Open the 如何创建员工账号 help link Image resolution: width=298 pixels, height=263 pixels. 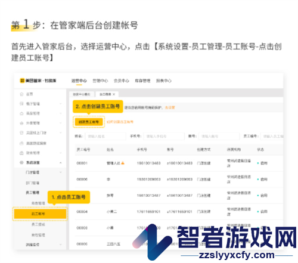pos(120,122)
